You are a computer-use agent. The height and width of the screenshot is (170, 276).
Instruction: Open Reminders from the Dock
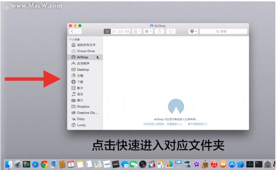coord(89,164)
